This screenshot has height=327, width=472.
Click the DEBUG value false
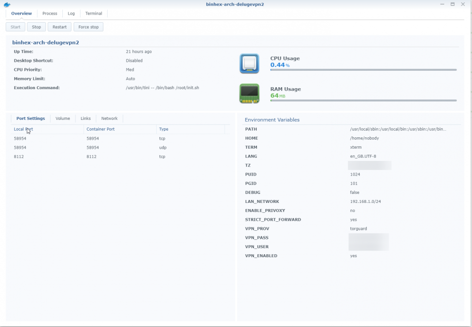354,193
